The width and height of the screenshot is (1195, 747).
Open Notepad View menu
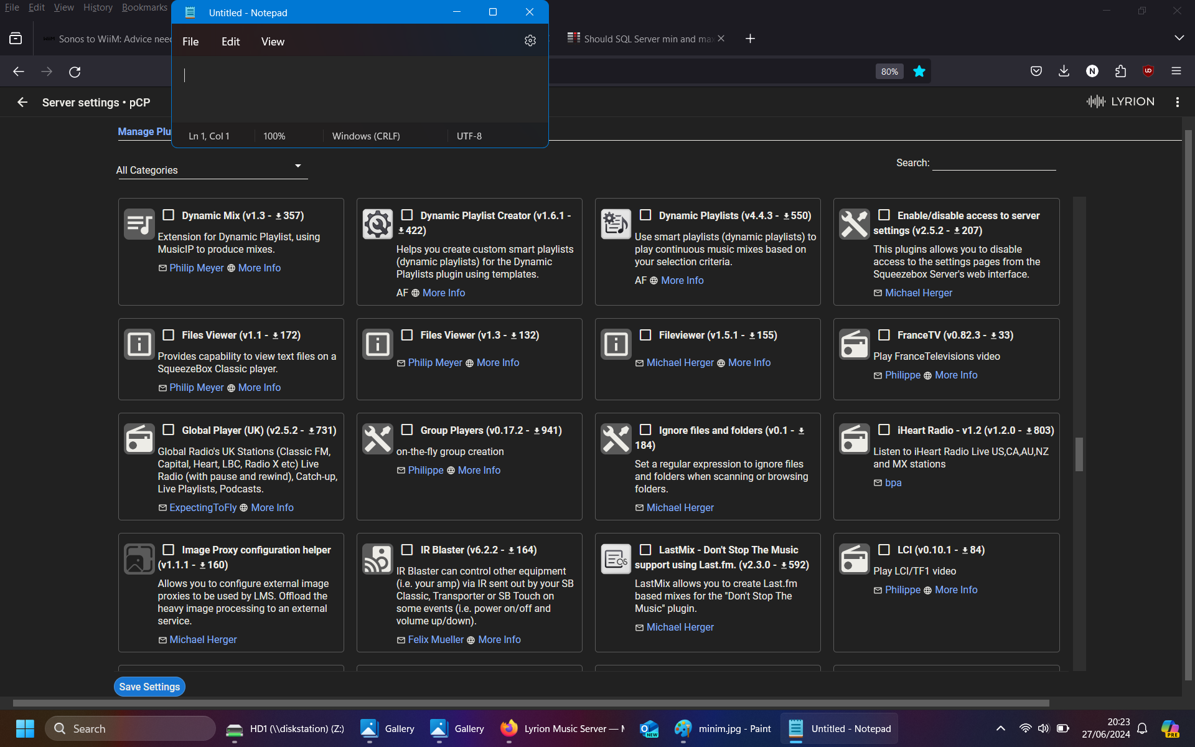tap(273, 42)
